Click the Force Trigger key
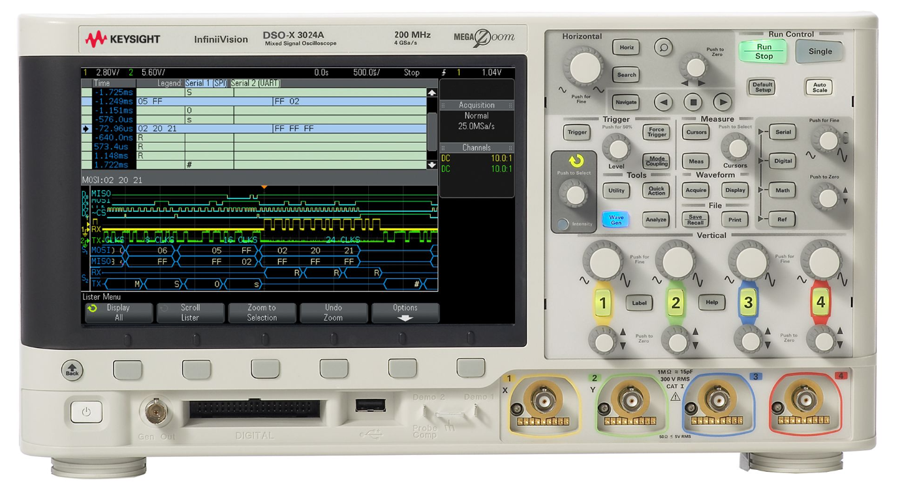This screenshot has width=919, height=494. (657, 132)
